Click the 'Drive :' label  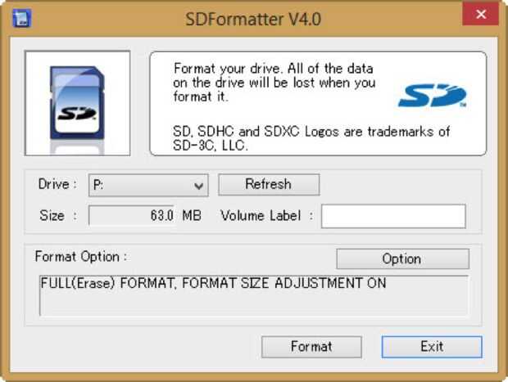coord(57,184)
